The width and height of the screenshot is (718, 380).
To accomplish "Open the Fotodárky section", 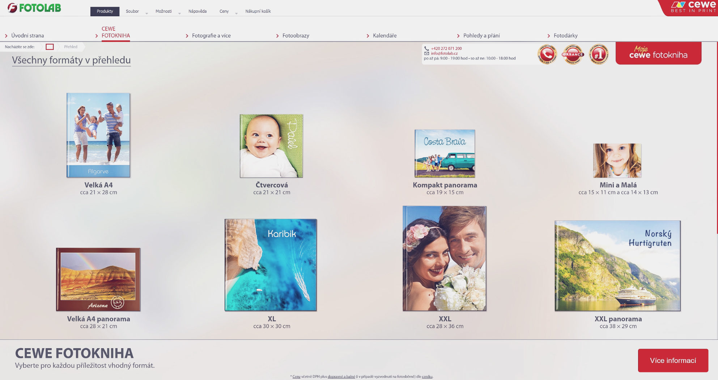I will point(565,35).
